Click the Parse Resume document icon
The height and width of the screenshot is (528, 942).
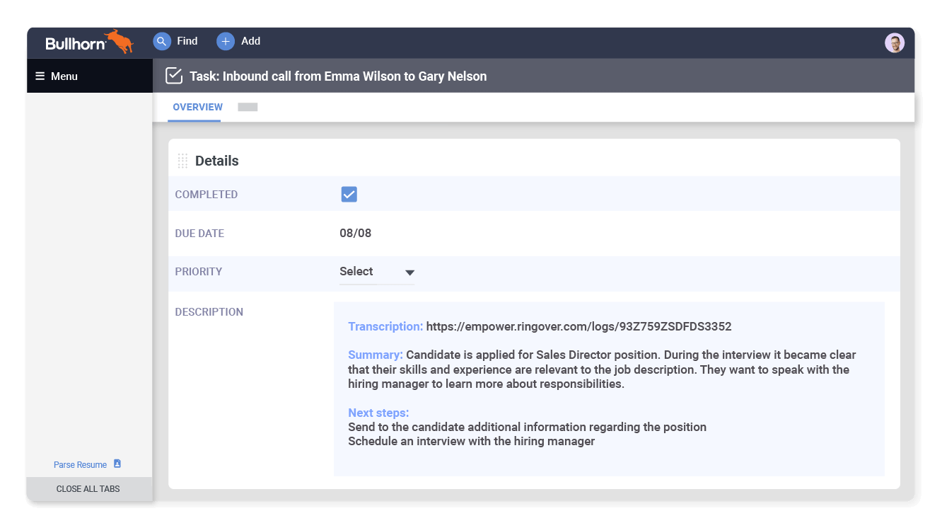(118, 464)
